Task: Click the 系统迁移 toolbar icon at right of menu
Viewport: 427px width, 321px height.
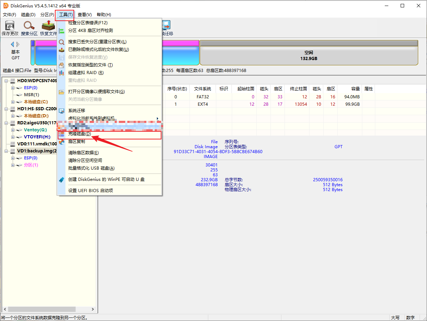Action: coord(166,25)
